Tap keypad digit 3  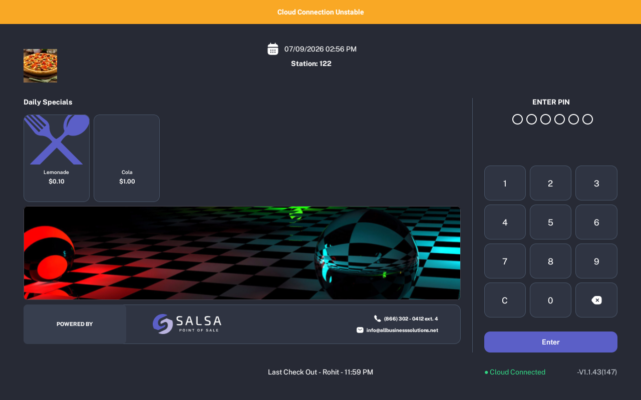pos(596,183)
